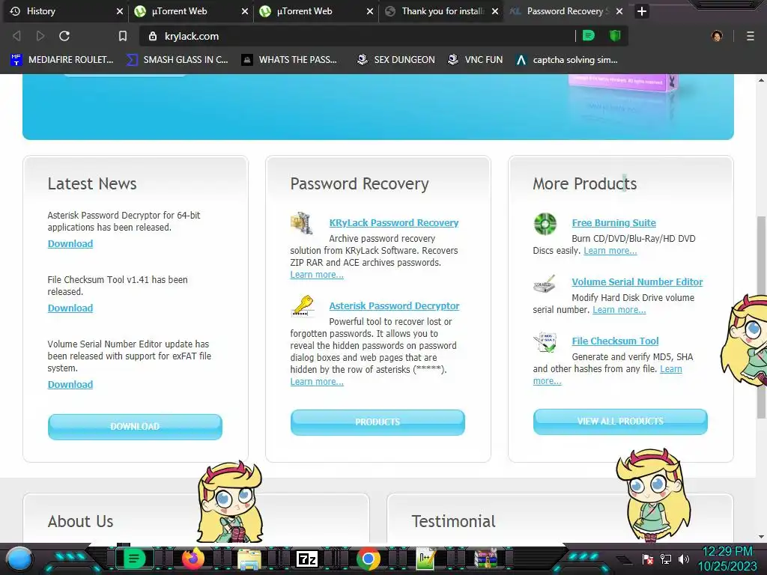
Task: Open the volume speaker icon in the tray
Action: point(684,559)
